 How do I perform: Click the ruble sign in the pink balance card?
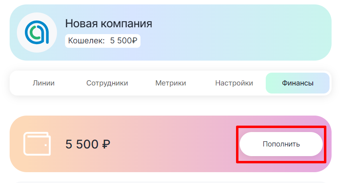tap(106, 144)
